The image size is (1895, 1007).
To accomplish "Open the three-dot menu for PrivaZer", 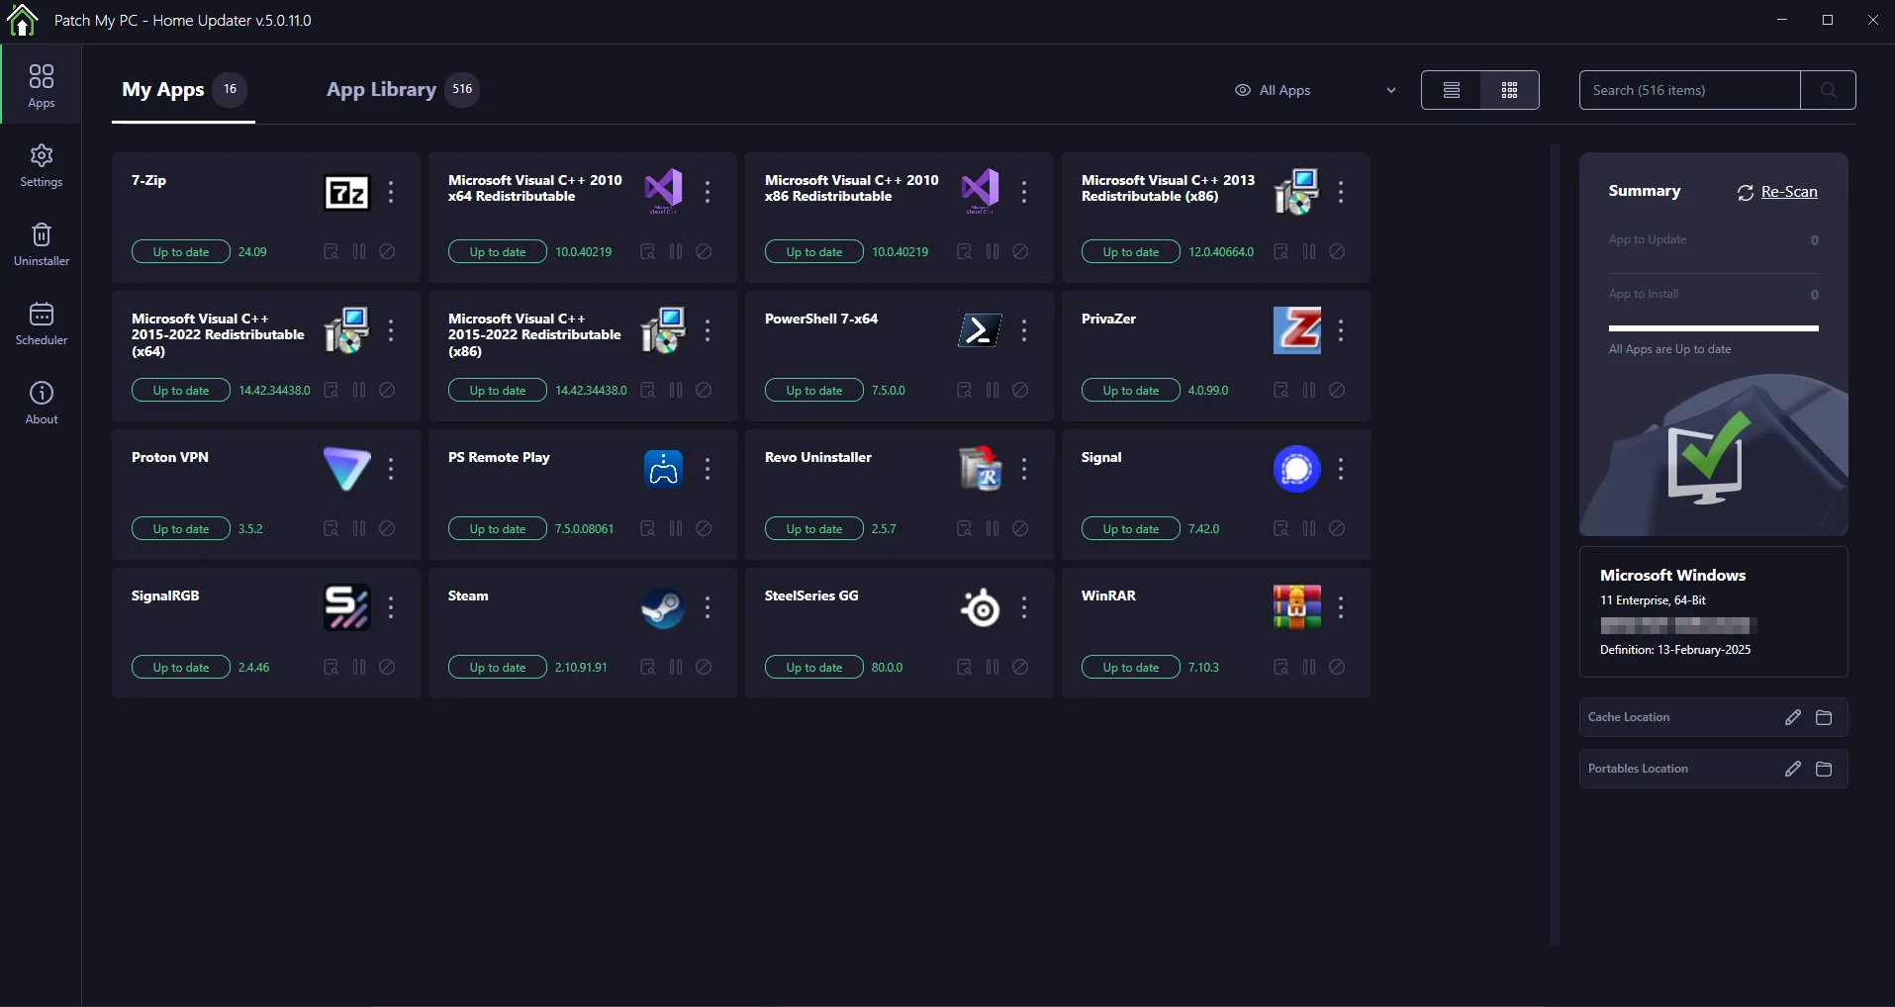I will (1341, 330).
